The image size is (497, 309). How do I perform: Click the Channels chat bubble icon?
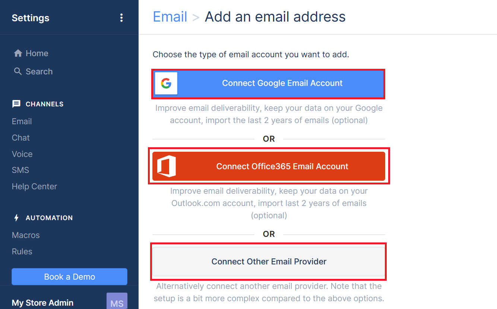point(16,104)
